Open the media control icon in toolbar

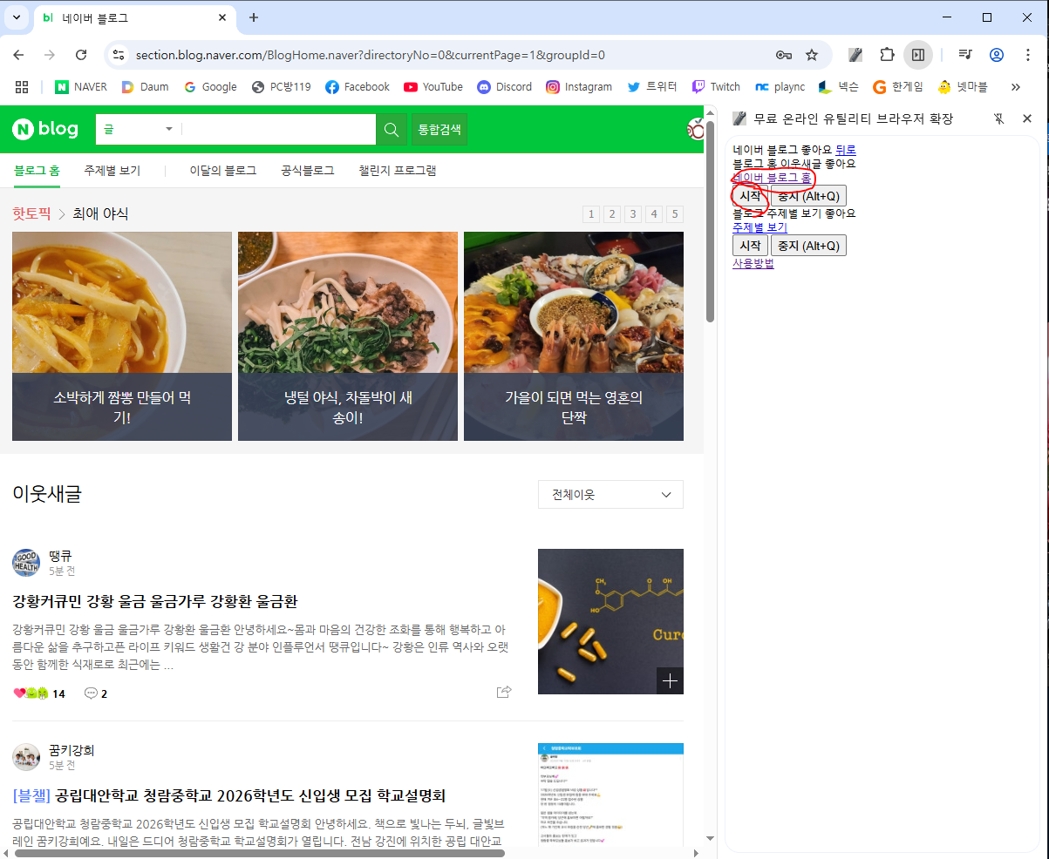(x=965, y=55)
